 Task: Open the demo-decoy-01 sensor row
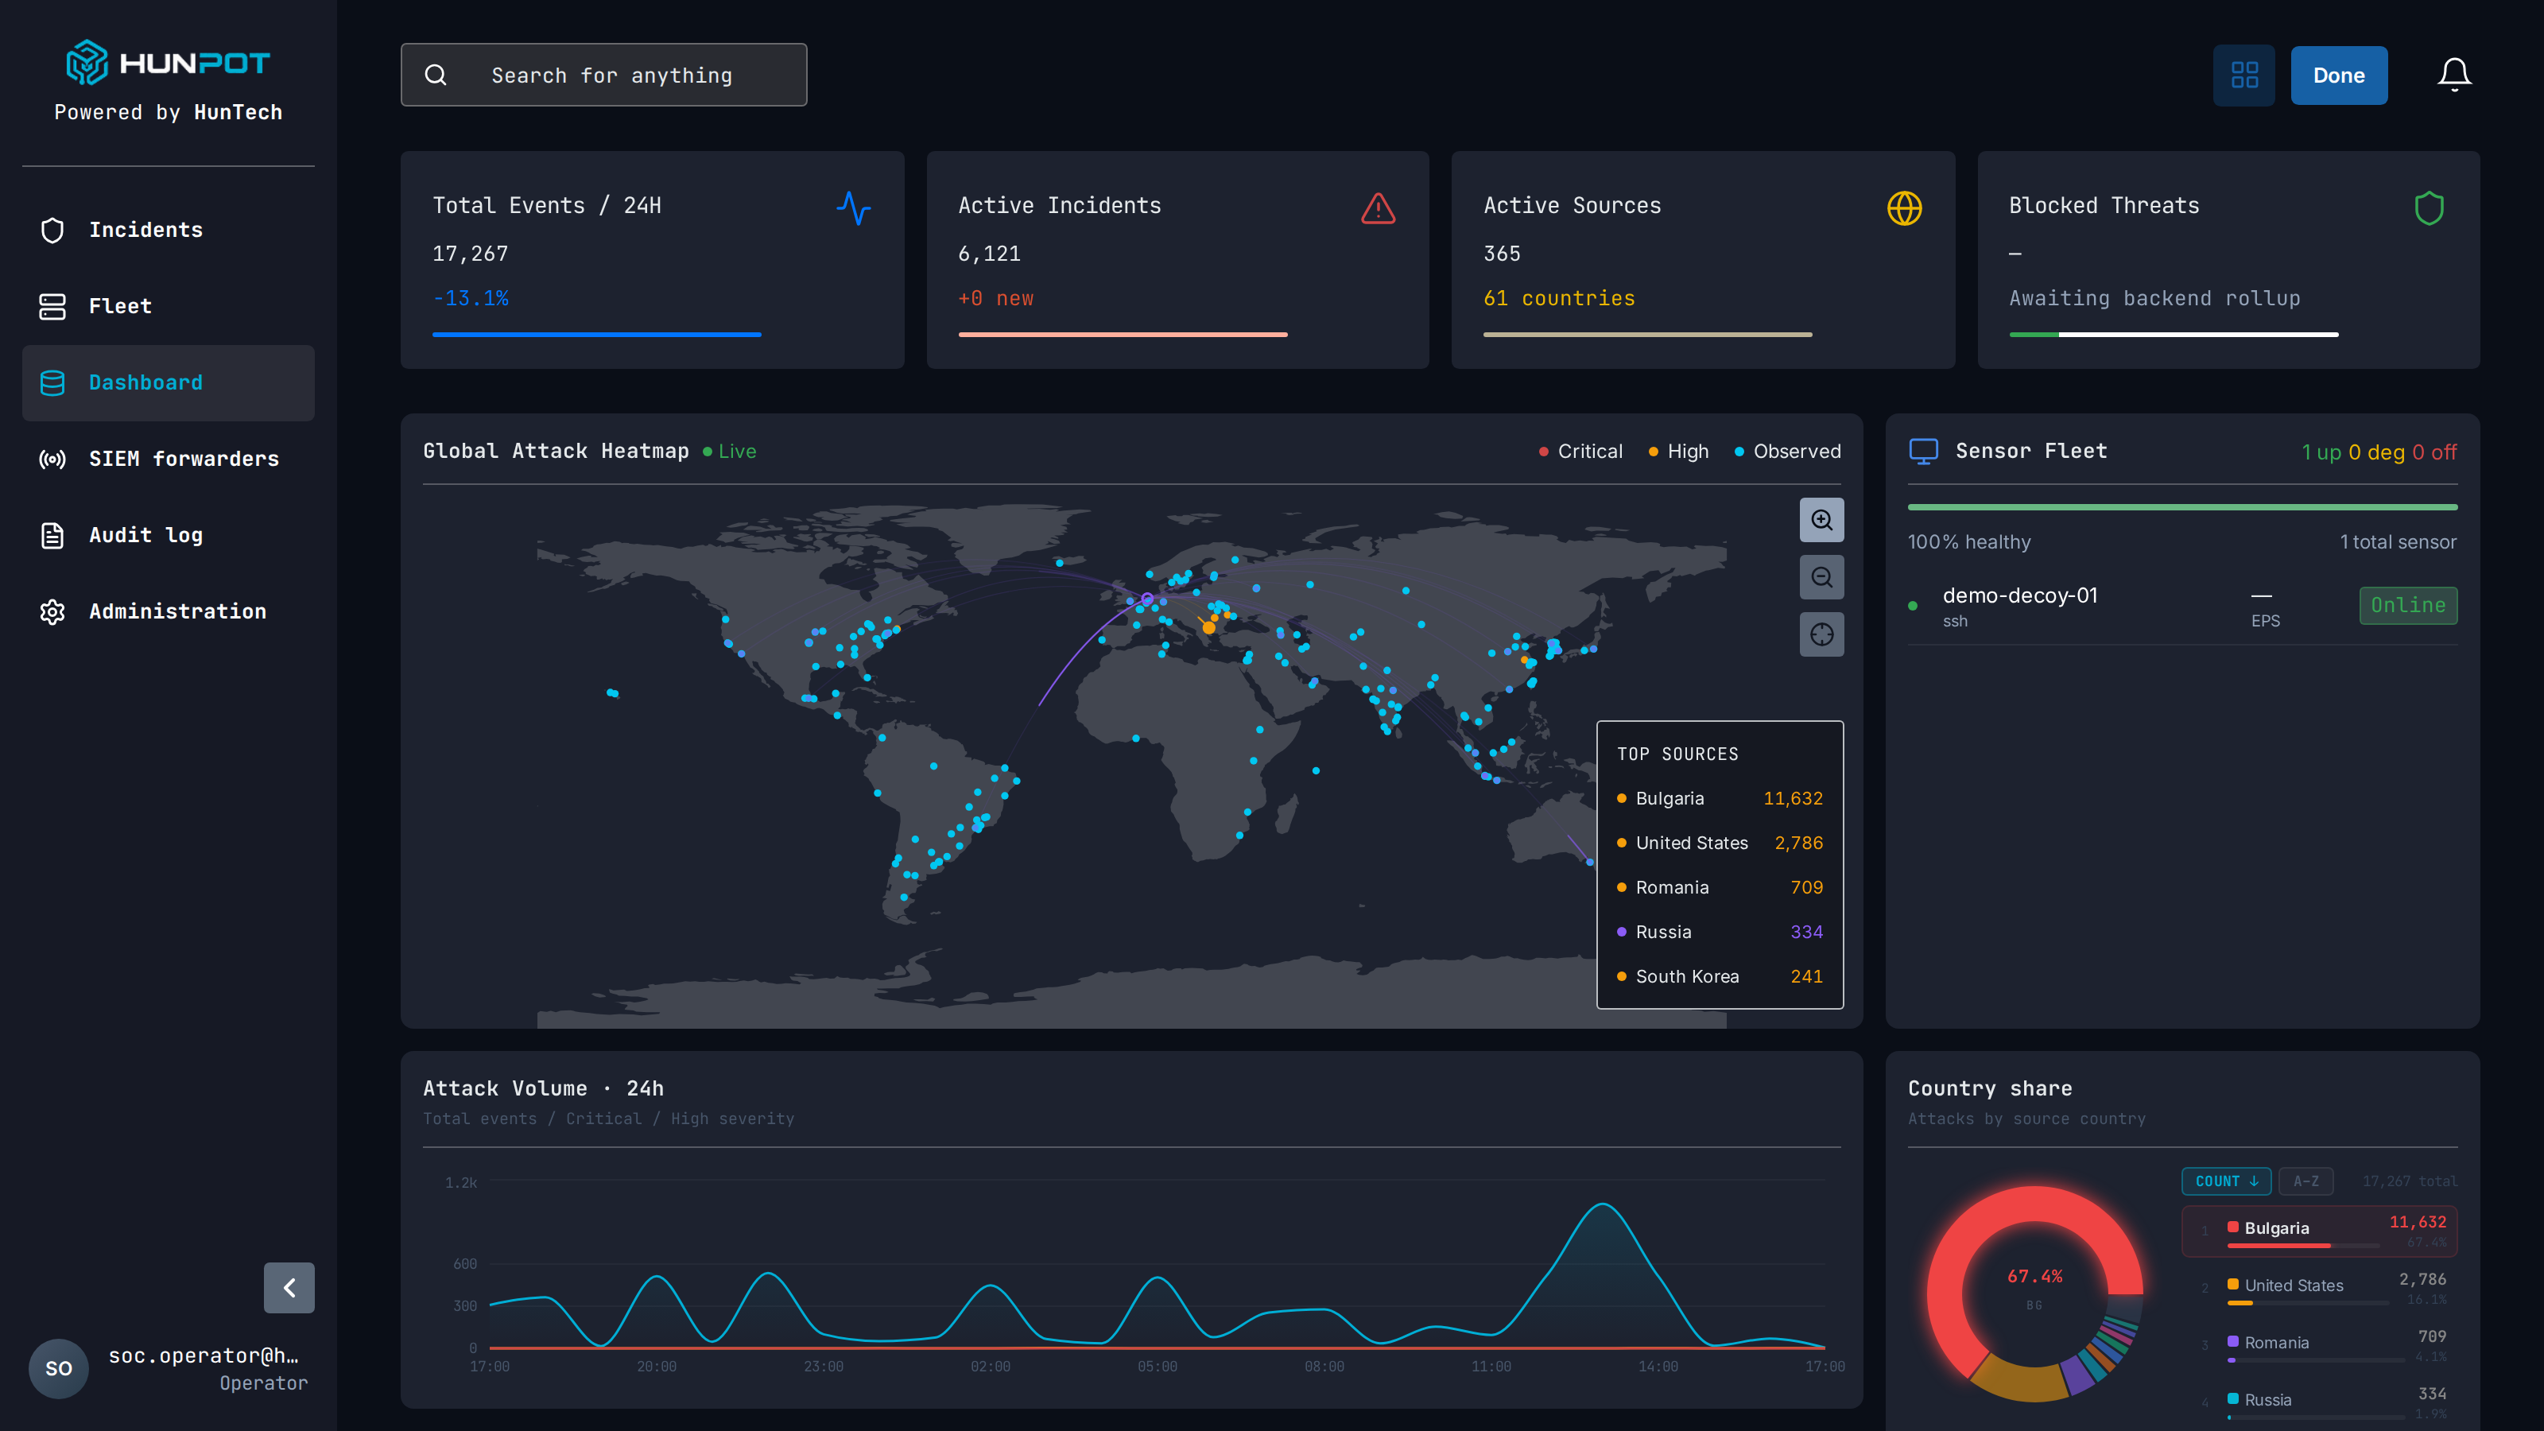coord(2181,605)
